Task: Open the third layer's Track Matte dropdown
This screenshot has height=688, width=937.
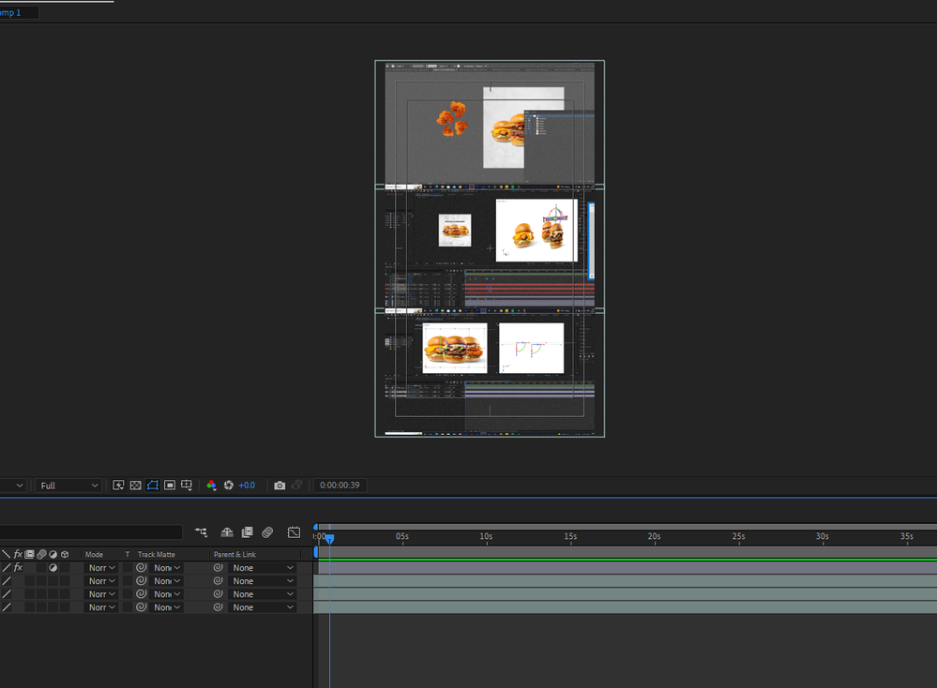Action: [167, 593]
